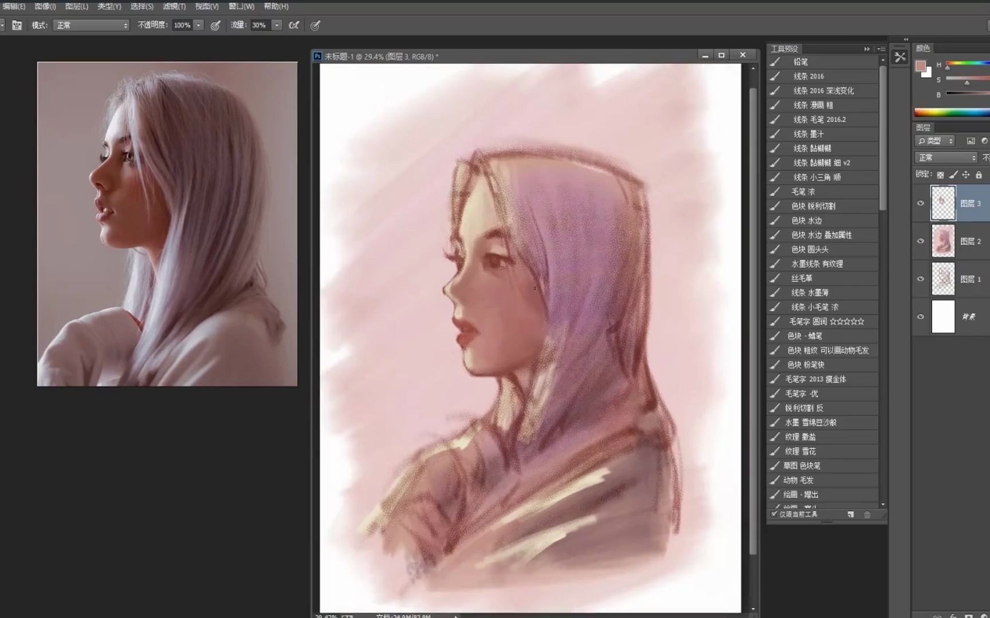
Task: Select 毛笔 浓 brush preset
Action: 823,192
